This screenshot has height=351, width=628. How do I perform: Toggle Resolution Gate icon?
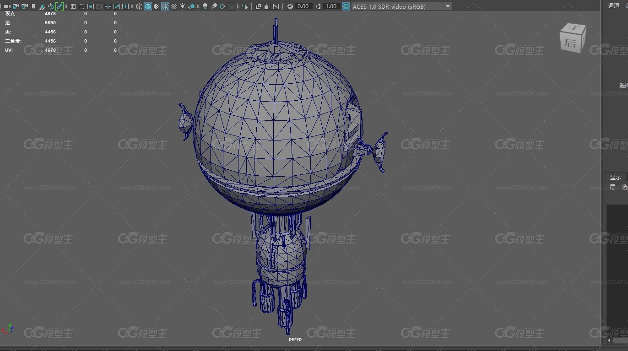tap(91, 6)
